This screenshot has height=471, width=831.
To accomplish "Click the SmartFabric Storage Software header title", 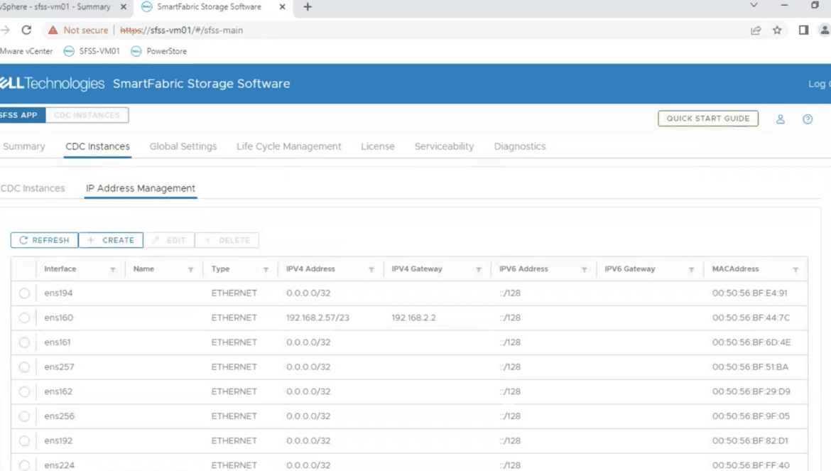I will [202, 84].
